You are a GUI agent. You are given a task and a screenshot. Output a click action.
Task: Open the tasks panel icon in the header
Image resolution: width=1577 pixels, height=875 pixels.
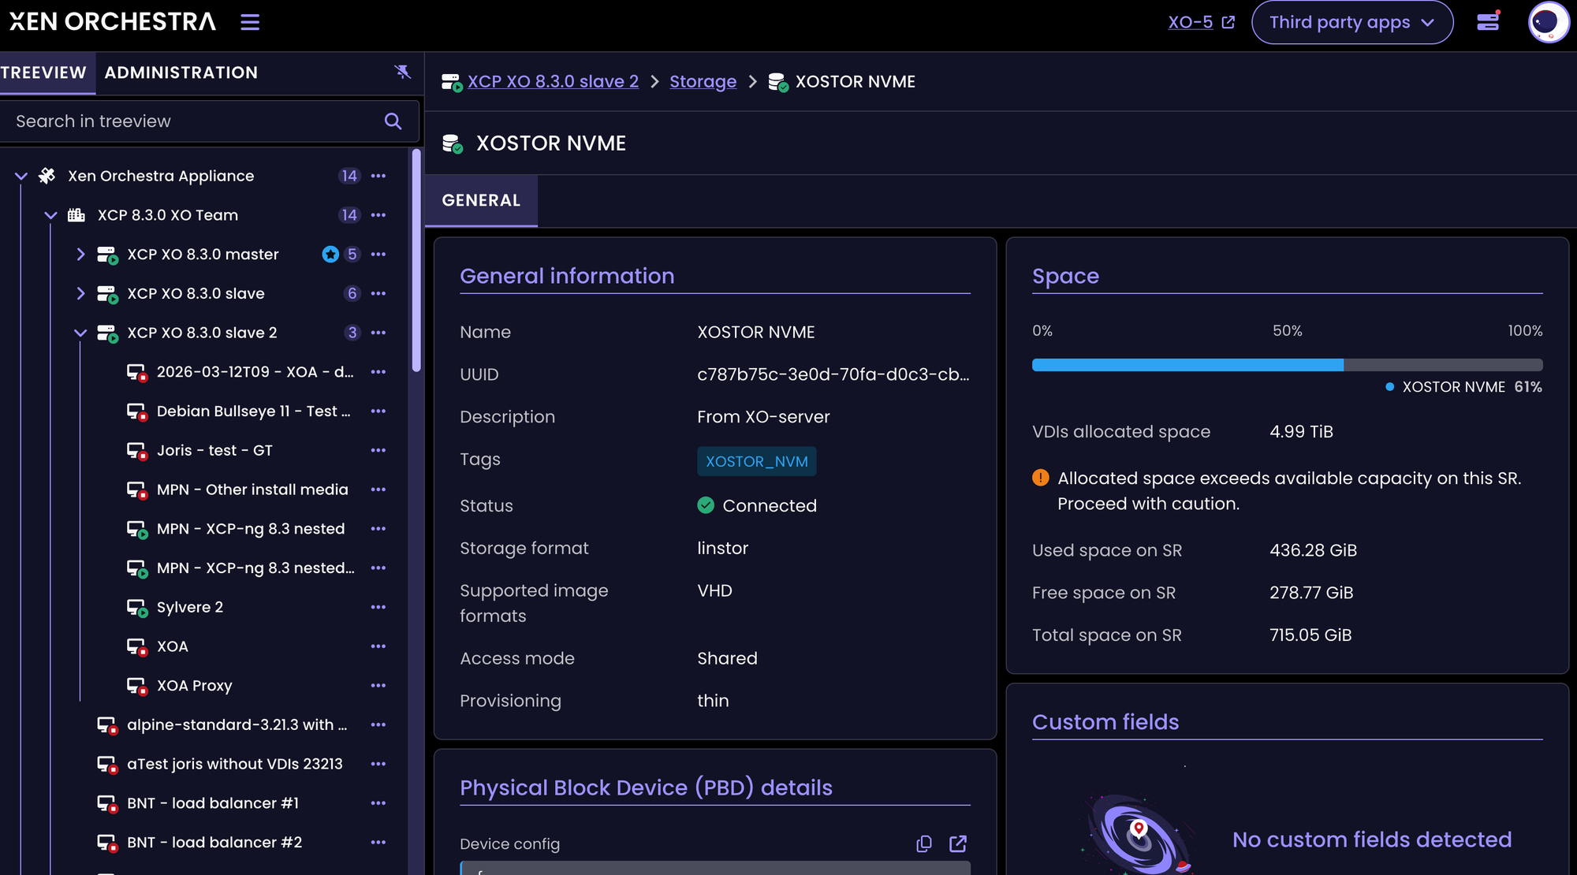1488,21
